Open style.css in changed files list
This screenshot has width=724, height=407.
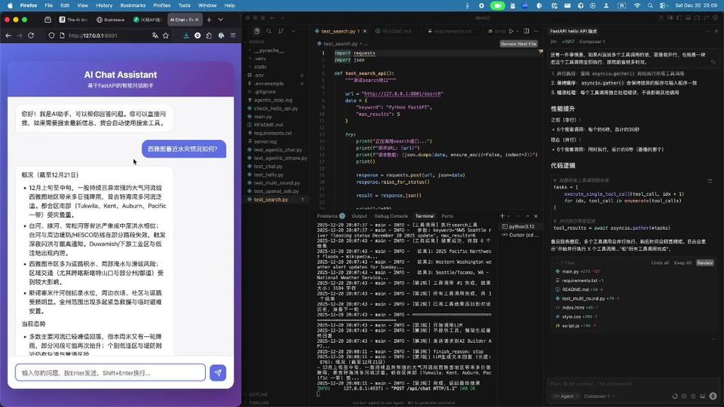click(571, 317)
